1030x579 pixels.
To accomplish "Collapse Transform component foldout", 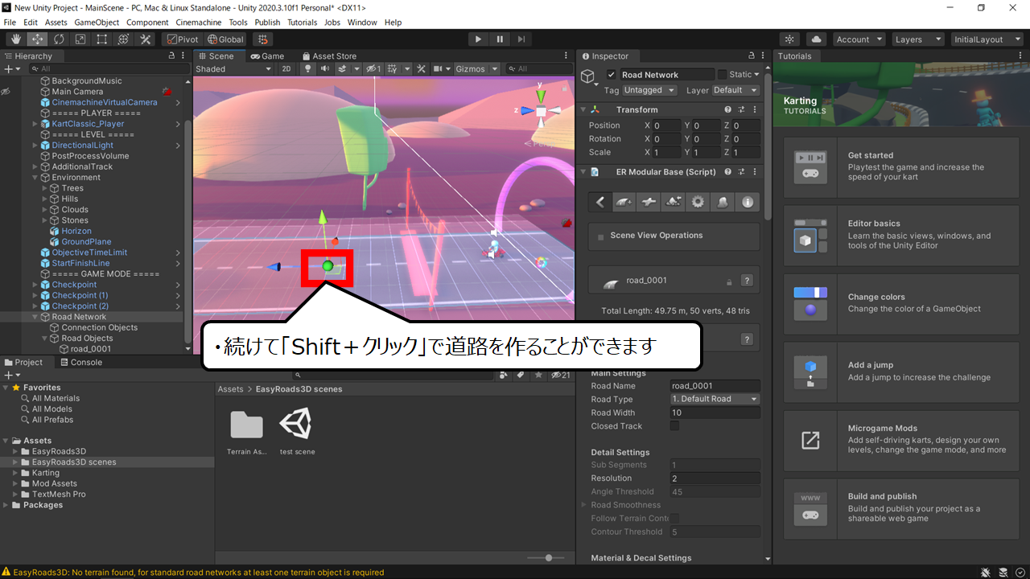I will pos(583,109).
